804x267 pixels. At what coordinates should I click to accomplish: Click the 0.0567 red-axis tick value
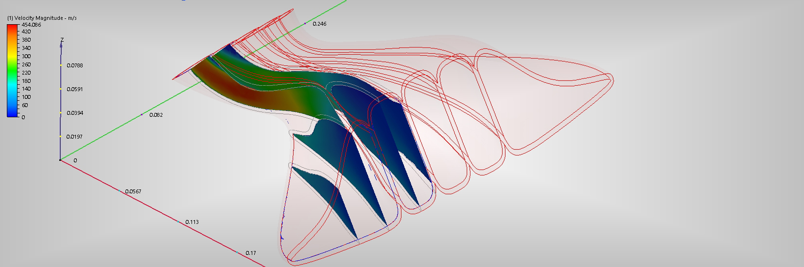click(x=133, y=191)
